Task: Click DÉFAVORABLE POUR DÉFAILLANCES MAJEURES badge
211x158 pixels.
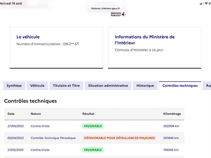Action: point(119,138)
